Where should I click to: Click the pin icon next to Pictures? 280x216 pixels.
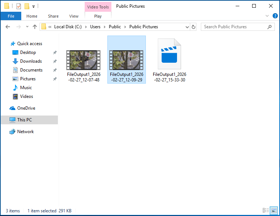point(55,79)
